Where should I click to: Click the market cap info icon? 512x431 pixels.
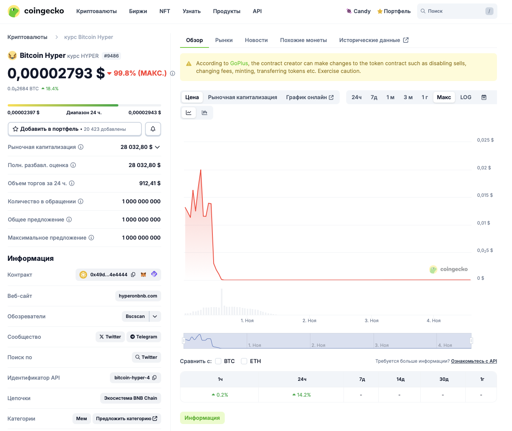point(81,147)
